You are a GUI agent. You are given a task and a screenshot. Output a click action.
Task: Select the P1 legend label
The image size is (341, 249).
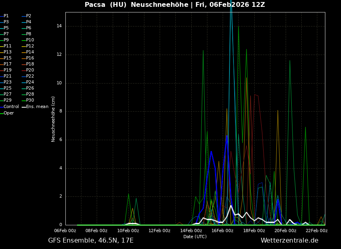(x=6, y=16)
